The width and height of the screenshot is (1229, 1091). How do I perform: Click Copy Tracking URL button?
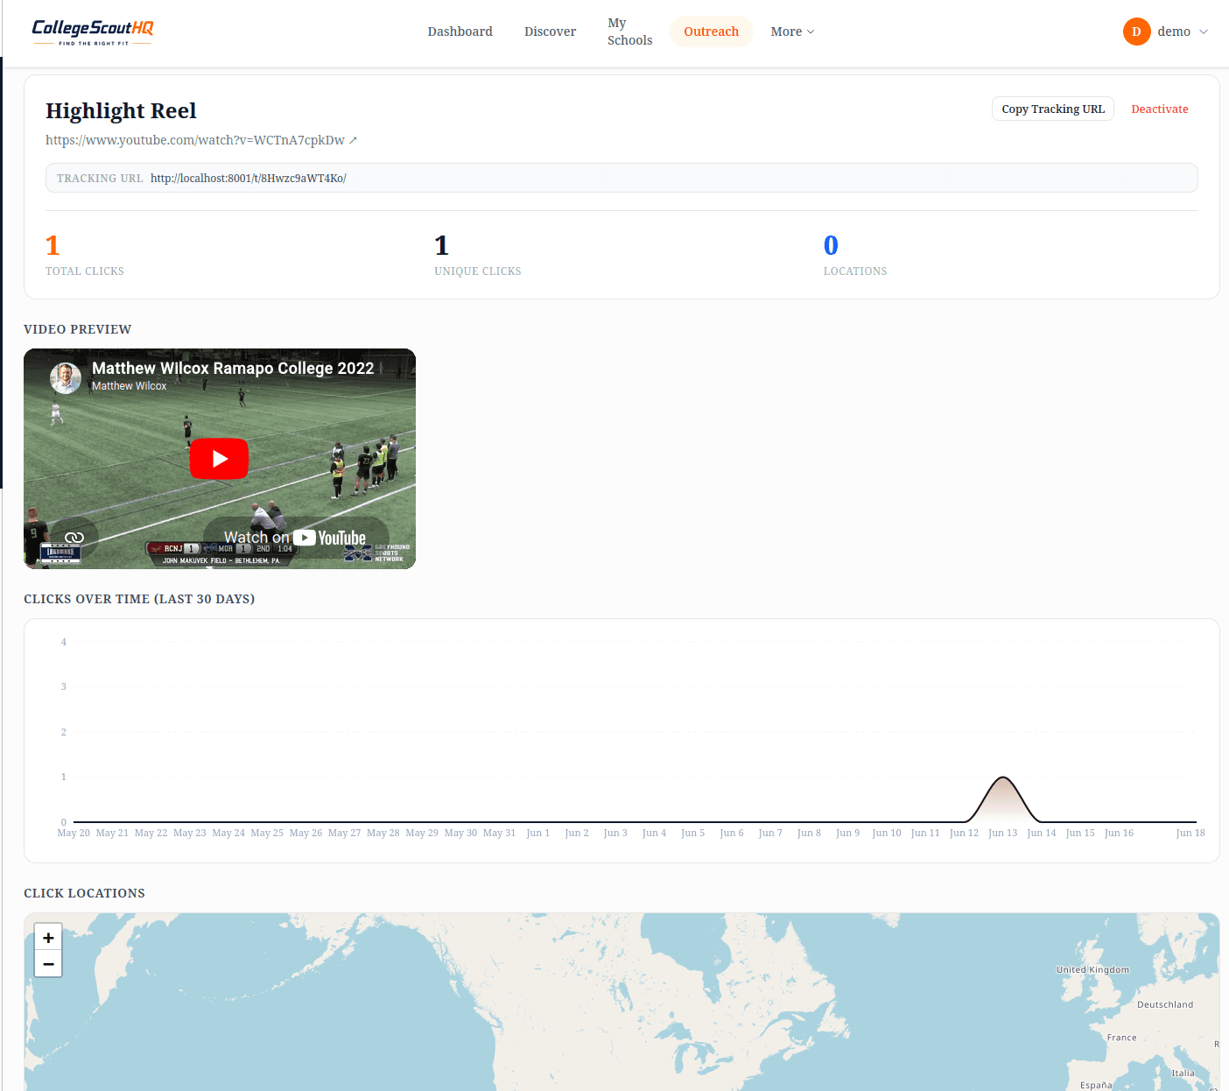(1053, 109)
